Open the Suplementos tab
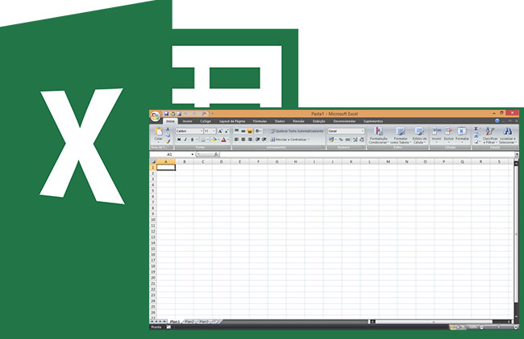This screenshot has height=339, width=524. coord(373,121)
